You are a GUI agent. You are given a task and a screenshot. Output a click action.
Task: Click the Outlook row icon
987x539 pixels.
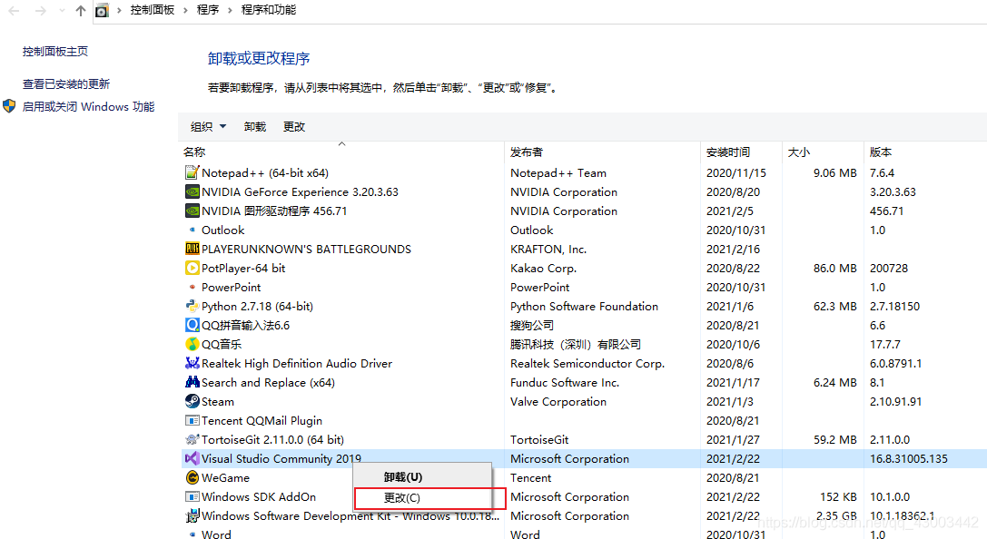(x=192, y=230)
